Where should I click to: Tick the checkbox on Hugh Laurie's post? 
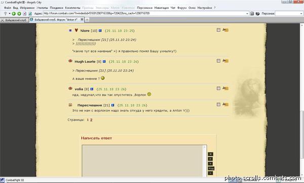(x=218, y=61)
